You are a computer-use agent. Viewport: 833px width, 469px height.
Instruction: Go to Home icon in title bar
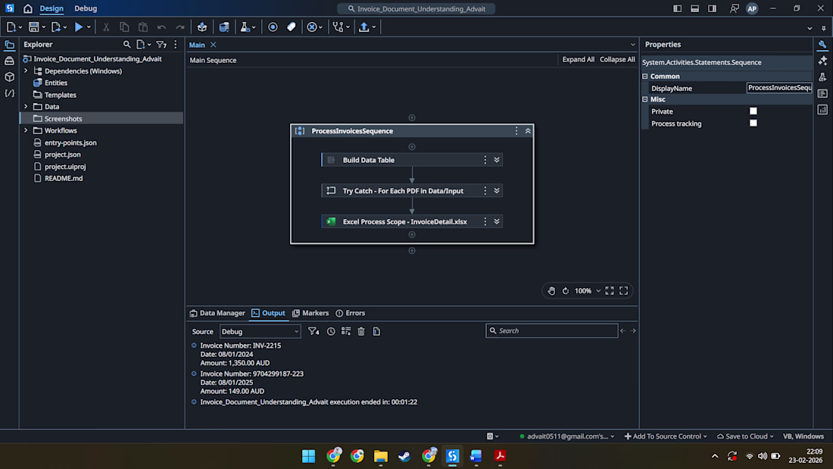[x=27, y=8]
